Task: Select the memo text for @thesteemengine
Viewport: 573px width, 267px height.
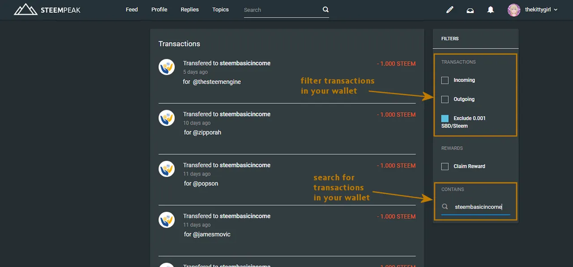Action: [212, 82]
